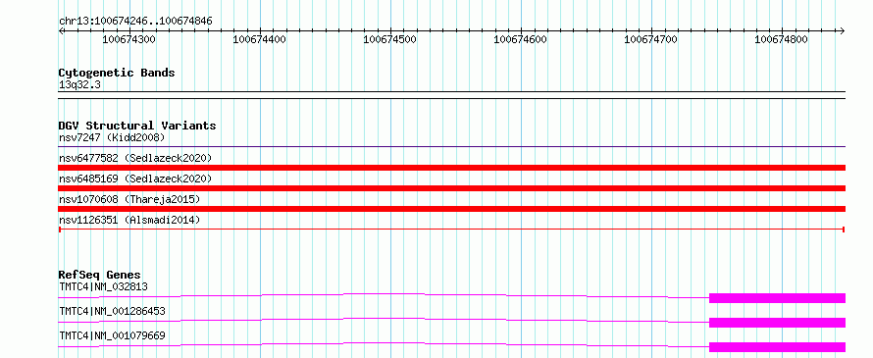The height and width of the screenshot is (358, 873).
Task: Click ruler tick label 100674400
Action: click(x=260, y=39)
